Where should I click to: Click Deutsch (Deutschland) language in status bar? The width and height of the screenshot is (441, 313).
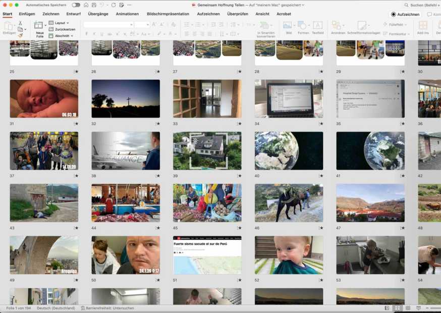pyautogui.click(x=56, y=308)
